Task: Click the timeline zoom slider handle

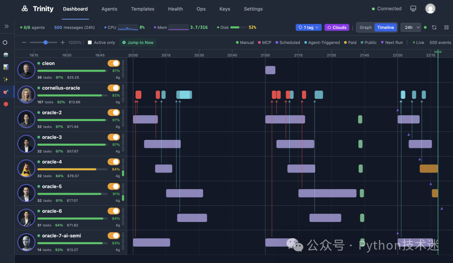Action: (x=45, y=42)
